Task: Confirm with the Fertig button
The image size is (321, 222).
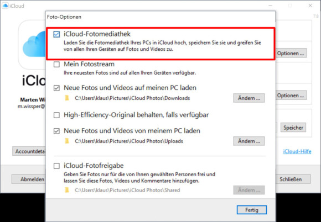Action: pos(252,210)
